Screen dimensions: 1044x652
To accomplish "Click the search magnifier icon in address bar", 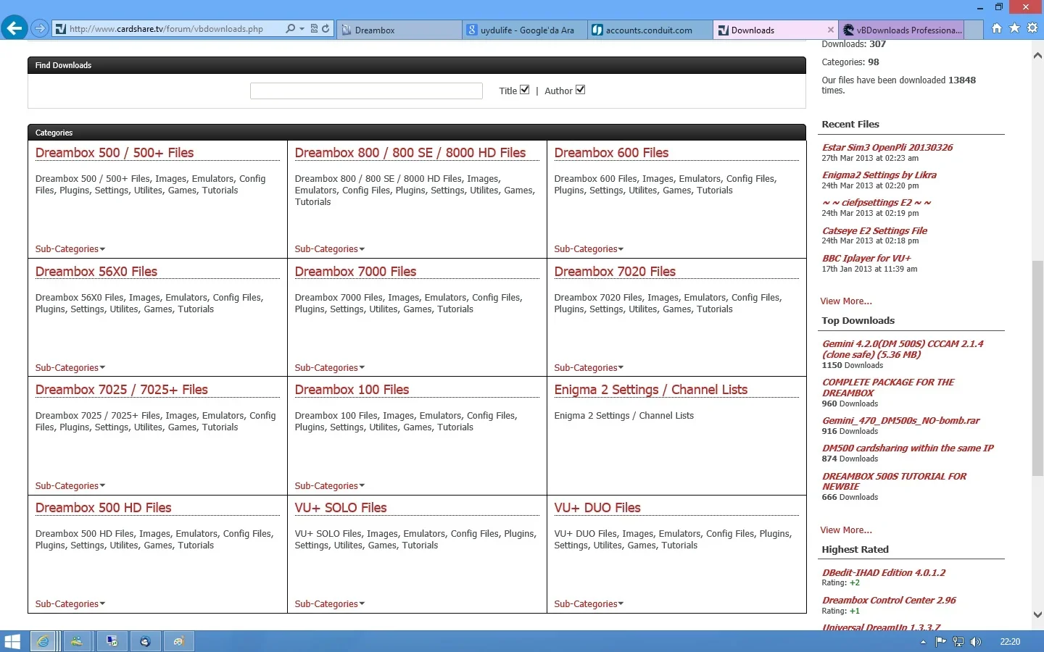I will (x=291, y=29).
